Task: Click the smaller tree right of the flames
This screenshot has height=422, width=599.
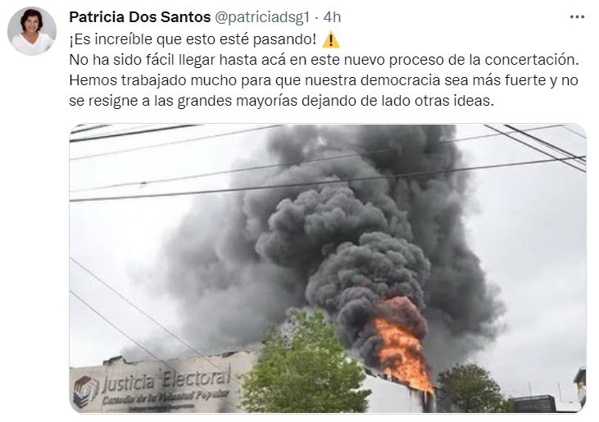Action: tap(470, 388)
